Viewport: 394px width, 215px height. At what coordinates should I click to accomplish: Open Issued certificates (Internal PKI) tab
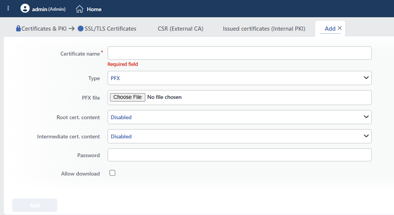[264, 29]
